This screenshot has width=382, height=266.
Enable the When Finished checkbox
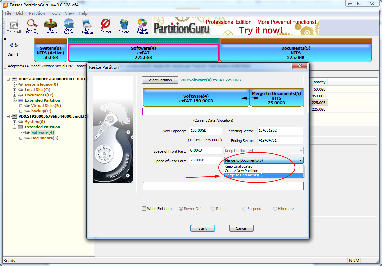[x=144, y=209]
